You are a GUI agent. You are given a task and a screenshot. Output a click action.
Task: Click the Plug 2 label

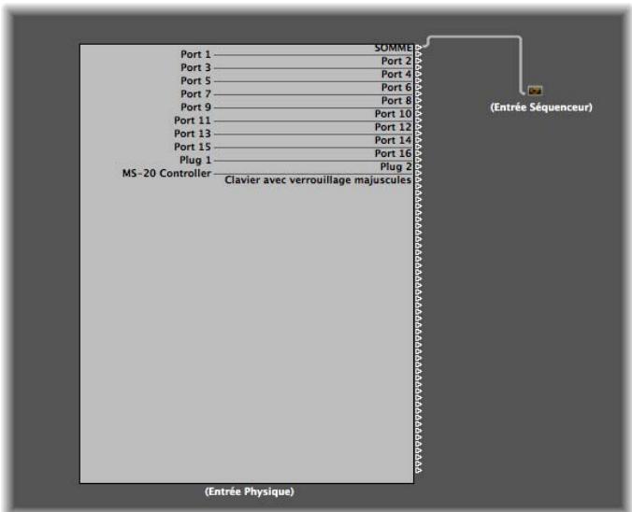click(395, 166)
